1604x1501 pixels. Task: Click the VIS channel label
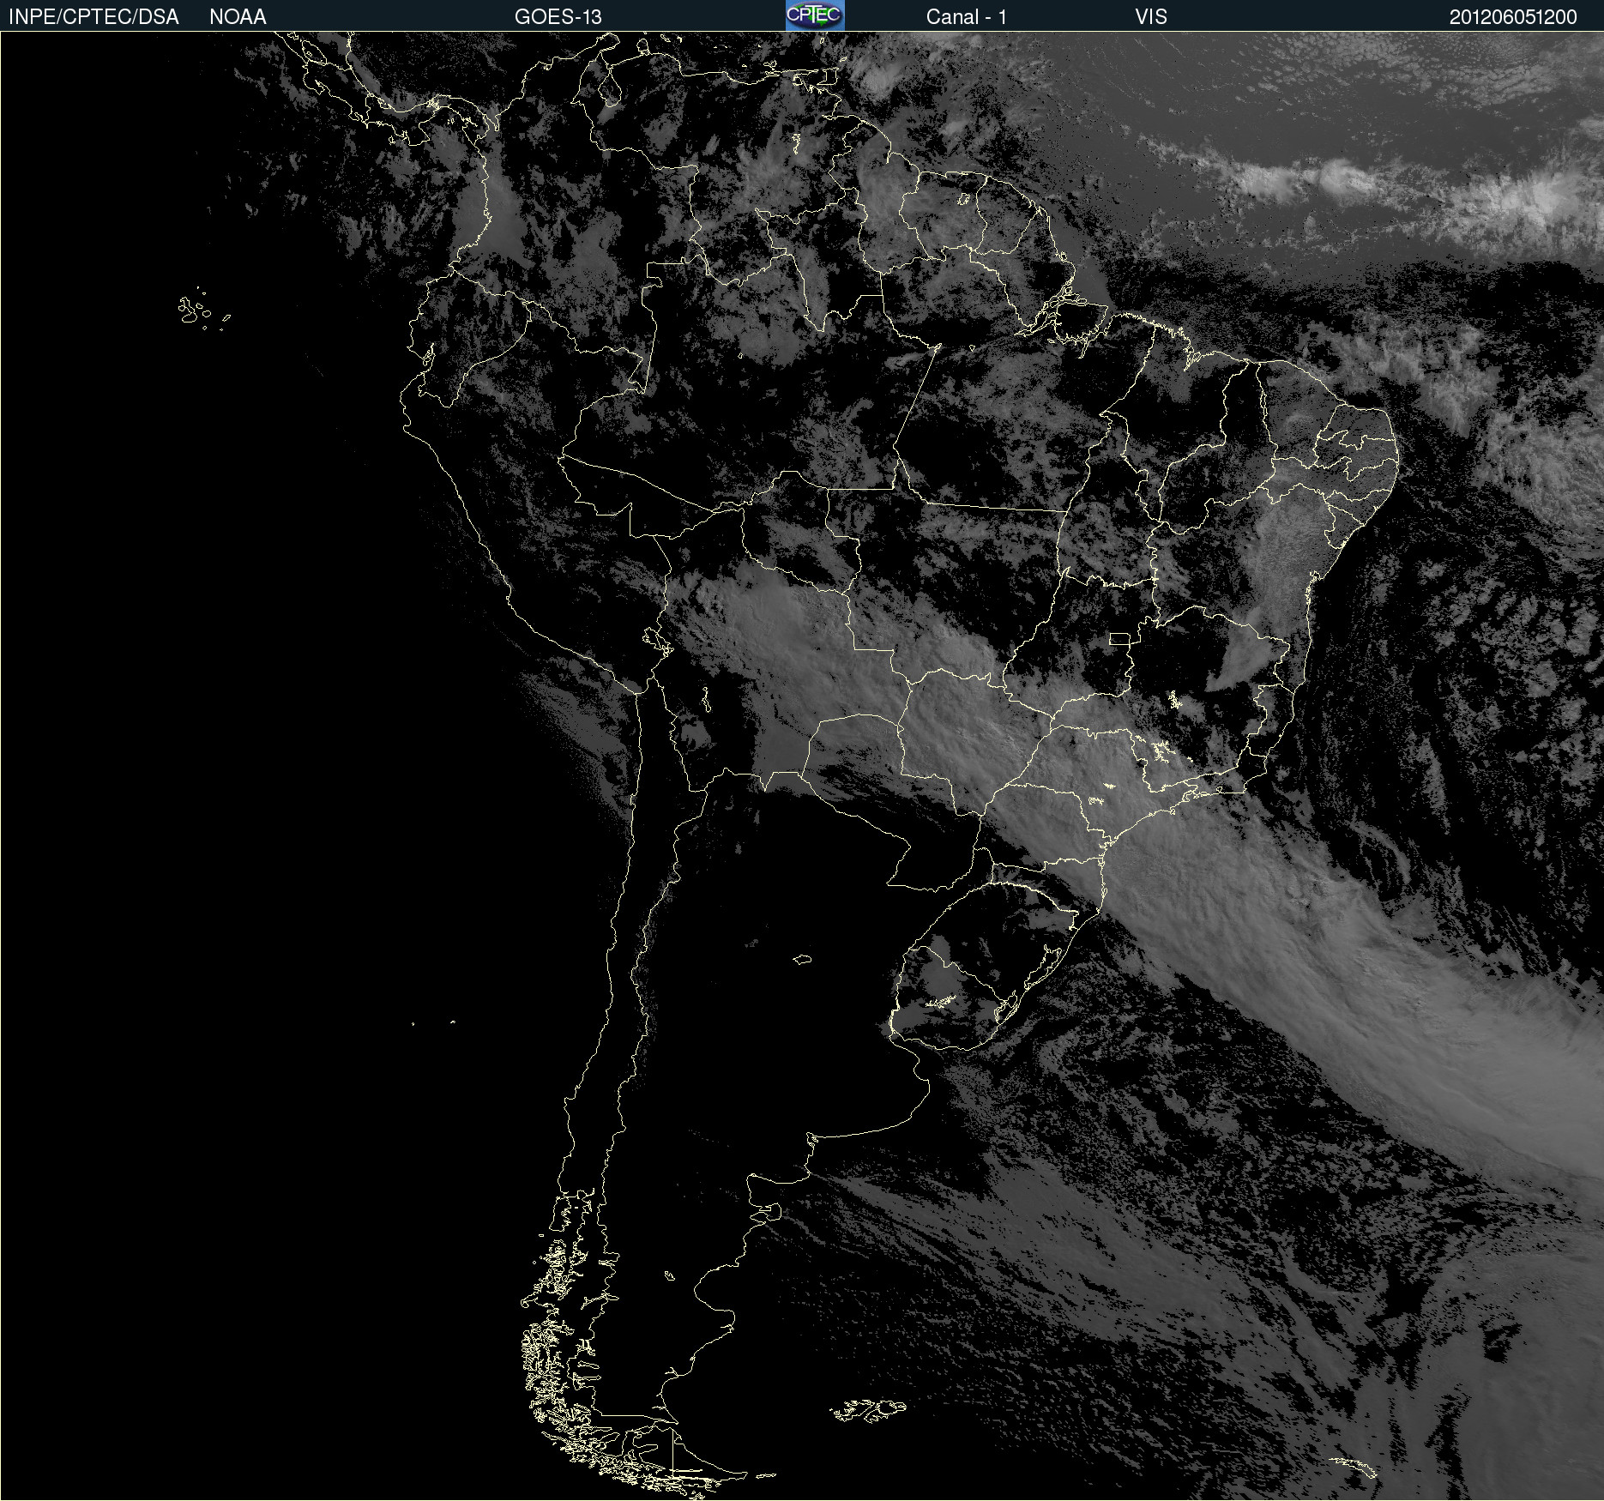tap(1151, 17)
